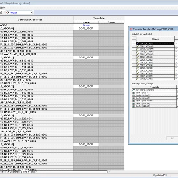
Task: Click the net icon beside DDR2_ADDR[10]
Action: [138, 46]
